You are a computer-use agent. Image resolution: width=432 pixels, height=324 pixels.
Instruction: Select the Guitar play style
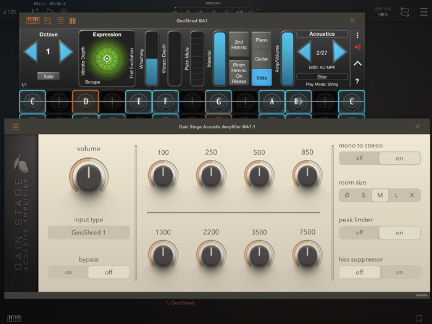click(262, 59)
